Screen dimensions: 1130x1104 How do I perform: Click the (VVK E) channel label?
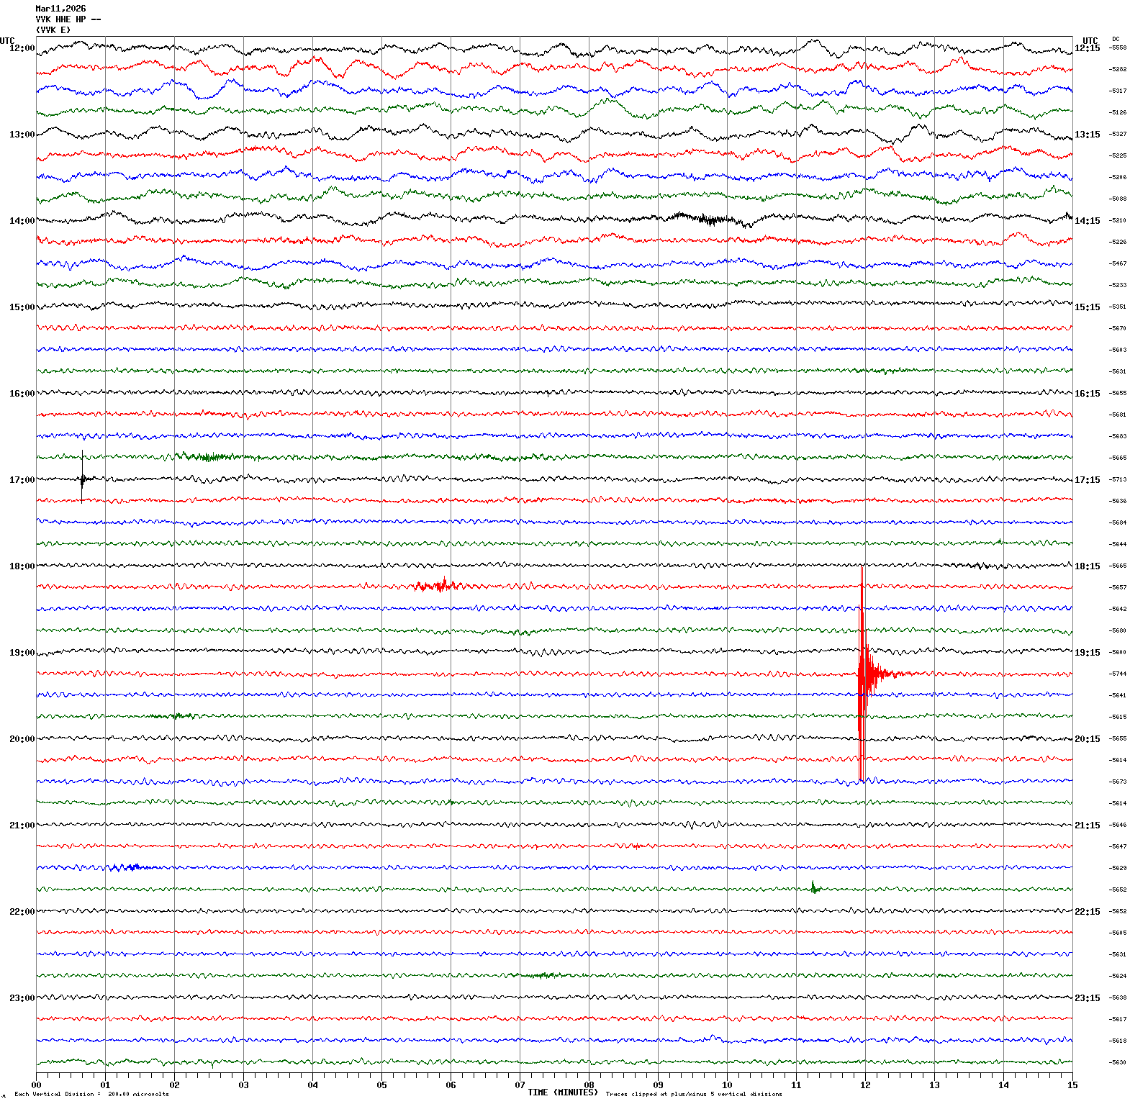pos(53,30)
